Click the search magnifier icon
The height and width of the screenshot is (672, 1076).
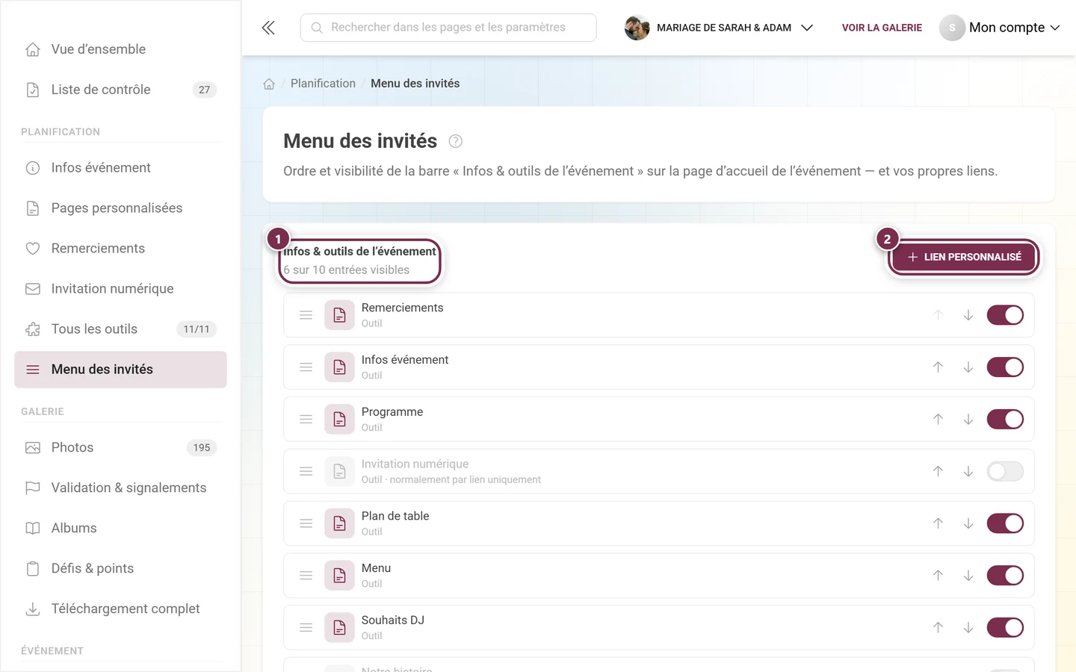317,28
